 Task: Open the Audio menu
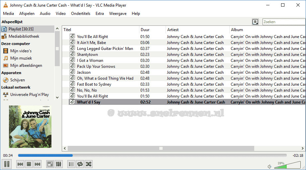point(45,14)
